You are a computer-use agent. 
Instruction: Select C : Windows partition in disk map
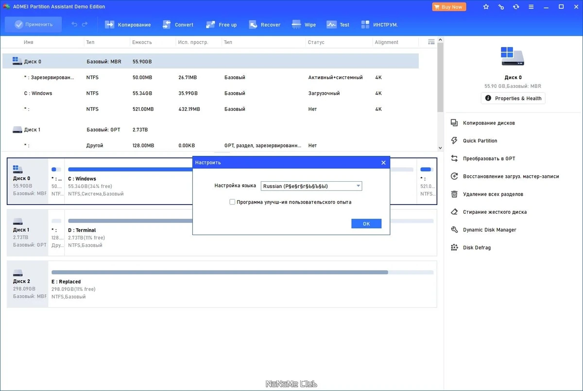[128, 181]
